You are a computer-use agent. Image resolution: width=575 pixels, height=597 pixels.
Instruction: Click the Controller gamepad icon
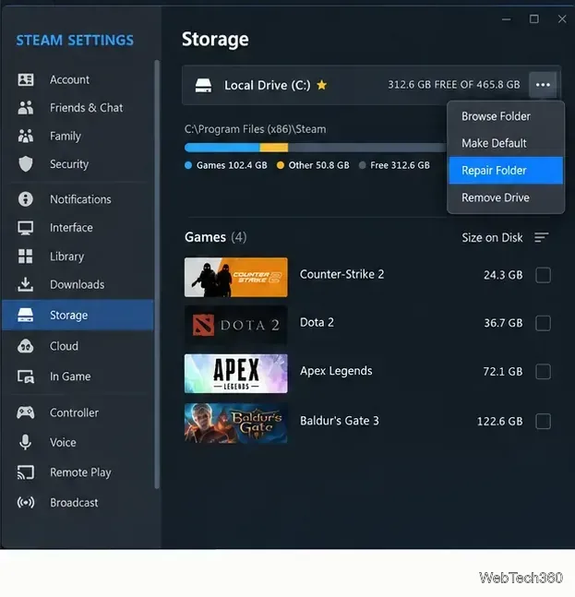click(x=26, y=412)
